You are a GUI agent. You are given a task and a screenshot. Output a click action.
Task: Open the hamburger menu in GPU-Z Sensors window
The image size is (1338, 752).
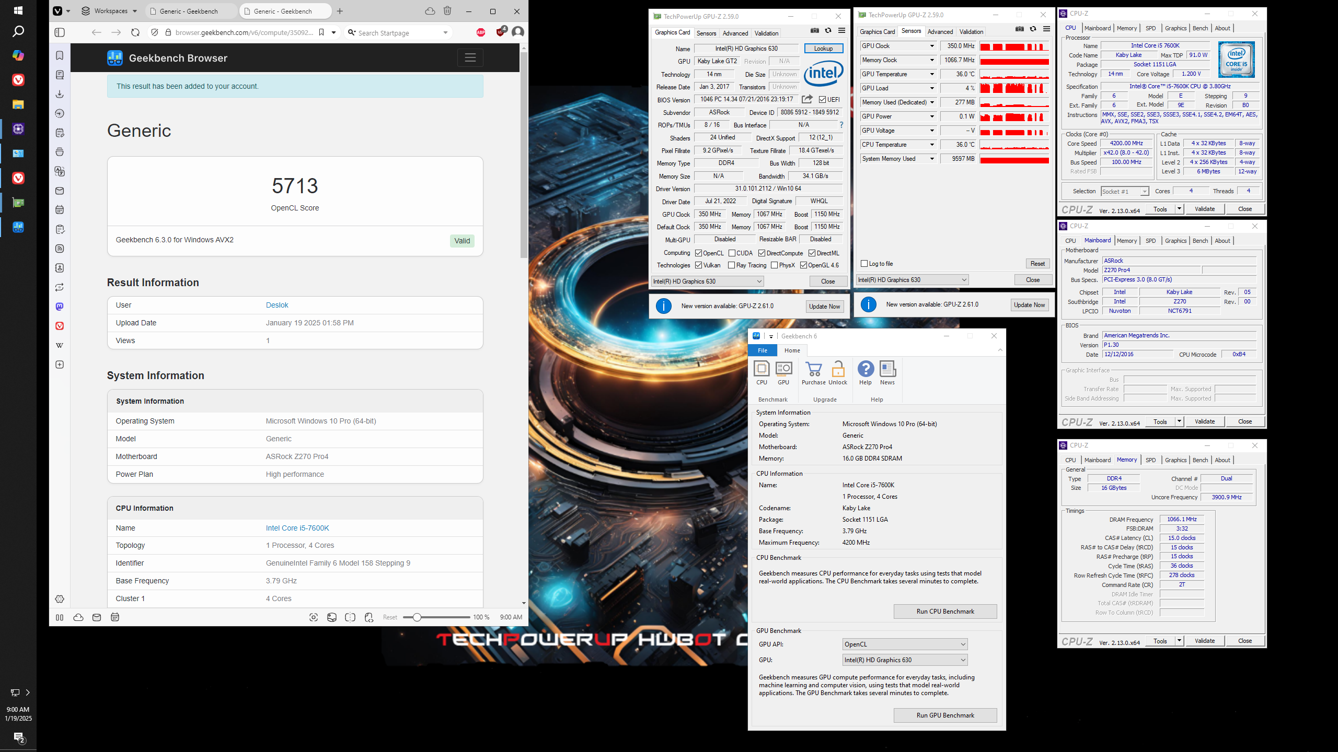[1047, 29]
